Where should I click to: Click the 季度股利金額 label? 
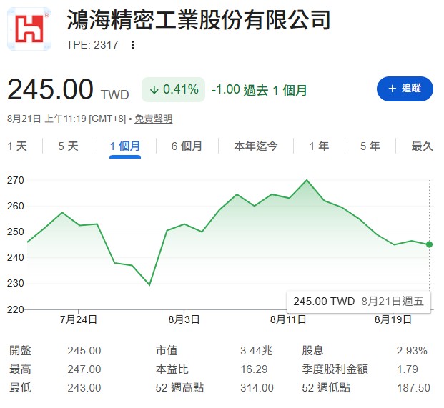click(x=335, y=369)
